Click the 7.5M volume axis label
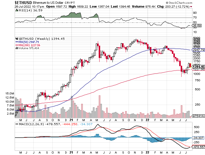 [x=11, y=106]
